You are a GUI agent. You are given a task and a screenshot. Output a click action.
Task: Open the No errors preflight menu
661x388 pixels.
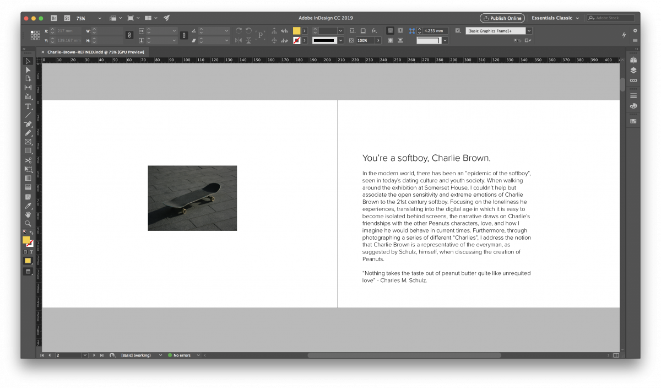point(198,355)
